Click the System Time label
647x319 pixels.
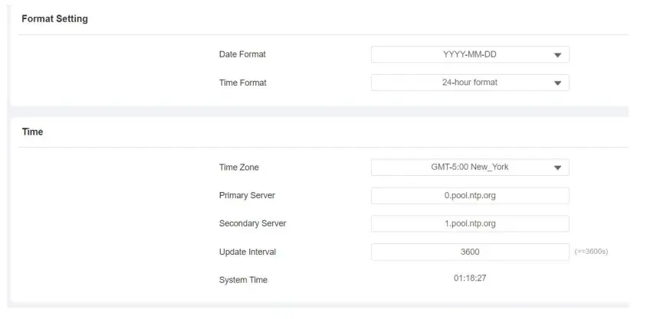point(243,280)
